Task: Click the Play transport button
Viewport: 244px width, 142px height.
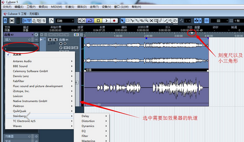Action: tap(106, 21)
